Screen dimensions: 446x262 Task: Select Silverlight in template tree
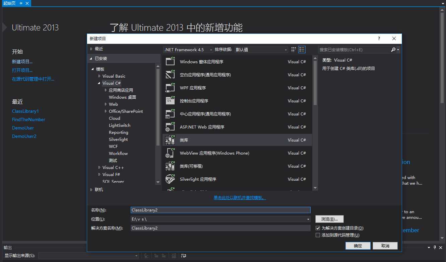click(x=118, y=139)
